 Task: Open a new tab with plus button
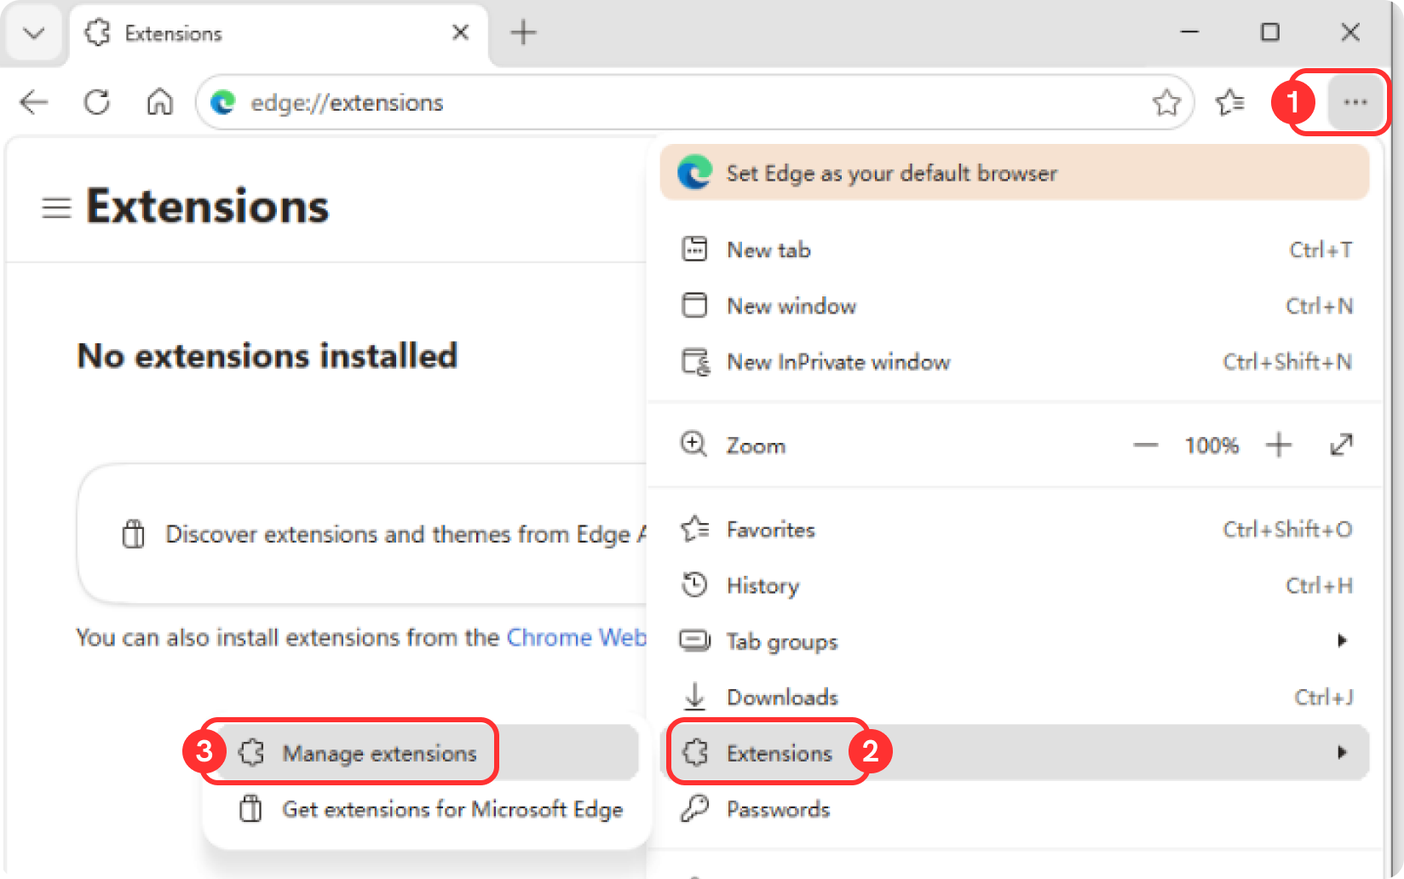(x=523, y=32)
